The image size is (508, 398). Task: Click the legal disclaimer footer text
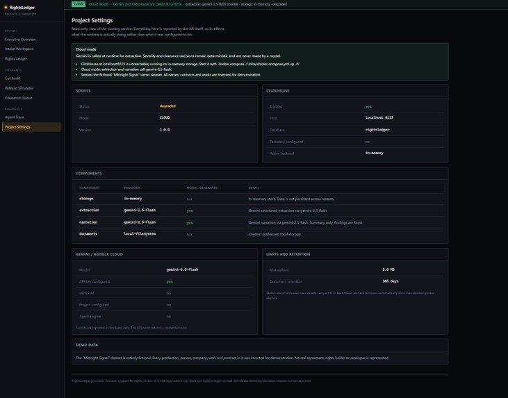[191, 381]
